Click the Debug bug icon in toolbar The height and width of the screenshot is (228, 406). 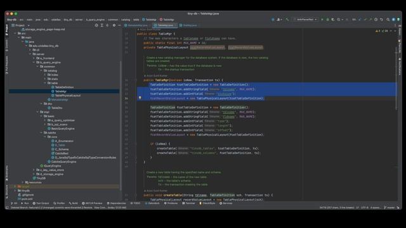click(x=327, y=20)
